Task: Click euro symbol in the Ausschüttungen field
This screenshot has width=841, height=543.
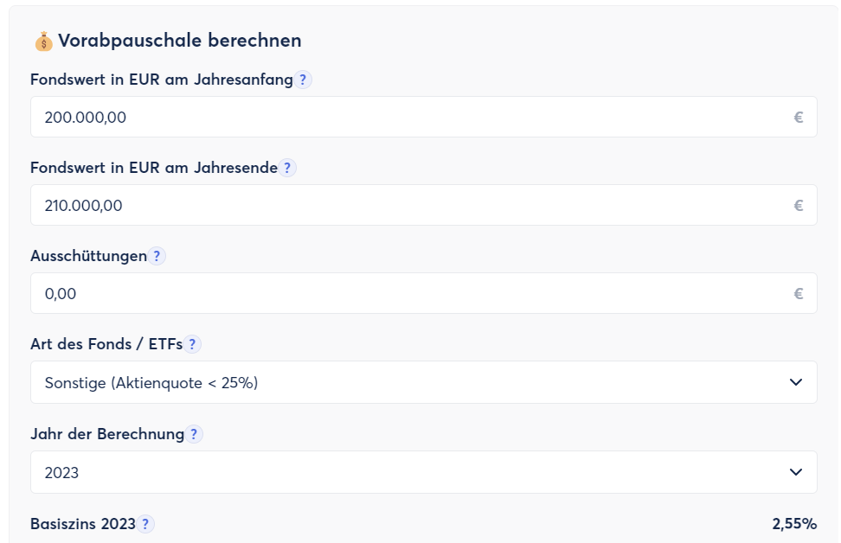Action: point(799,294)
